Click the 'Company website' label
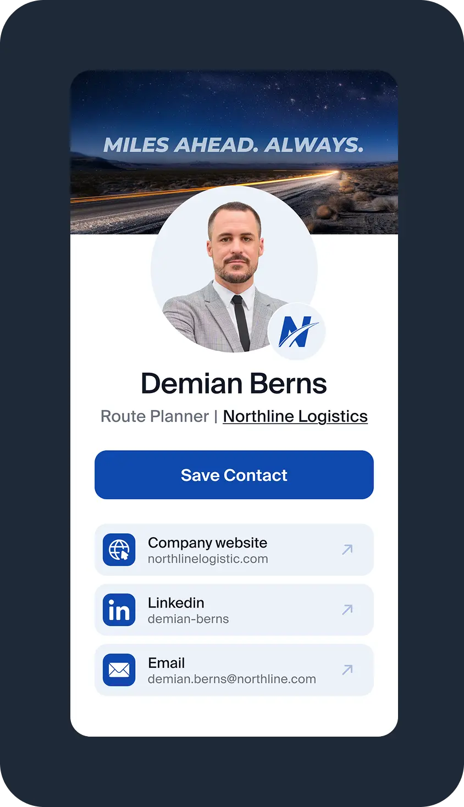The image size is (464, 807). point(207,543)
